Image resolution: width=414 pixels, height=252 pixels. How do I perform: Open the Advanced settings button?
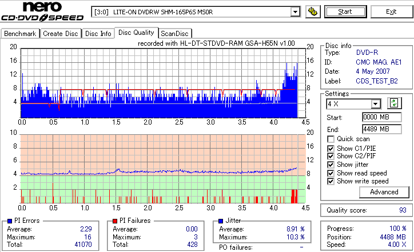(384, 192)
